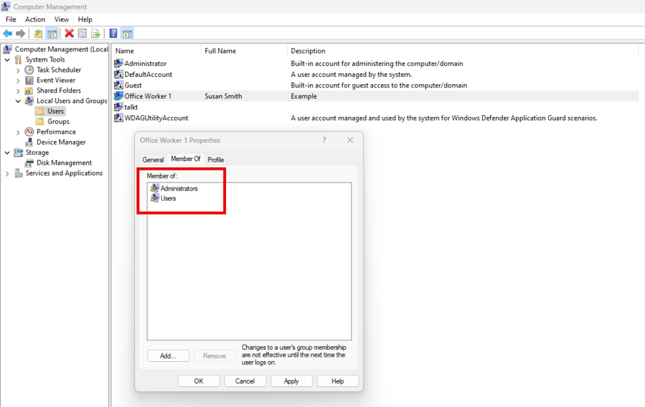645x407 pixels.
Task: Click the Shared Folders tree icon
Action: pos(29,91)
